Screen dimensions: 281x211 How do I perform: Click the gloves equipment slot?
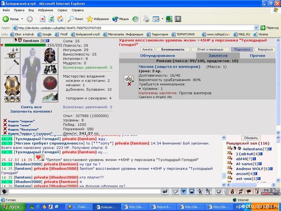pyautogui.click(x=50, y=69)
